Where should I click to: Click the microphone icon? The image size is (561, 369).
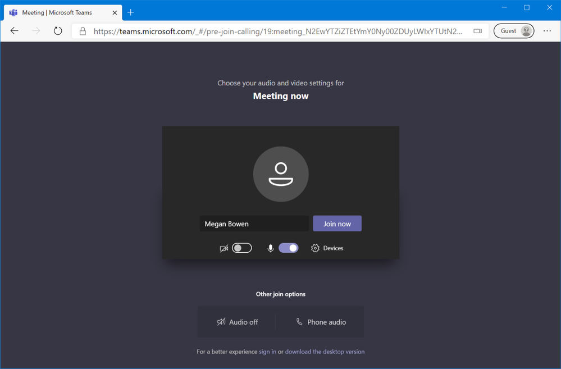(x=270, y=248)
